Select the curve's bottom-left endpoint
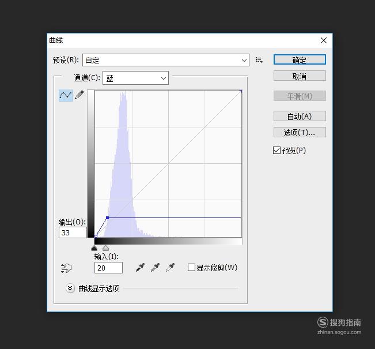Image resolution: width=375 pixels, height=349 pixels. (96, 236)
